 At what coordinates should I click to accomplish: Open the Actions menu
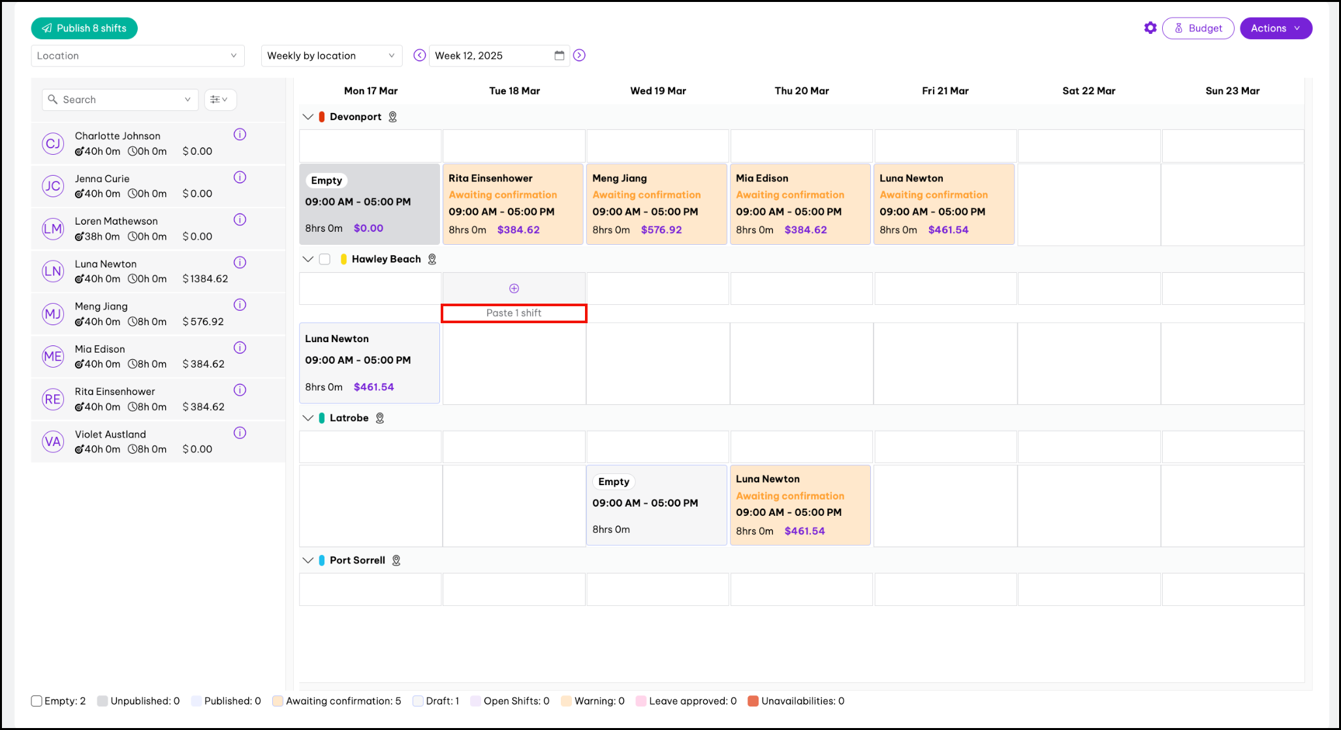[1275, 28]
